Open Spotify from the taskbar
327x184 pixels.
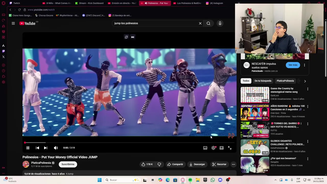coord(190,180)
